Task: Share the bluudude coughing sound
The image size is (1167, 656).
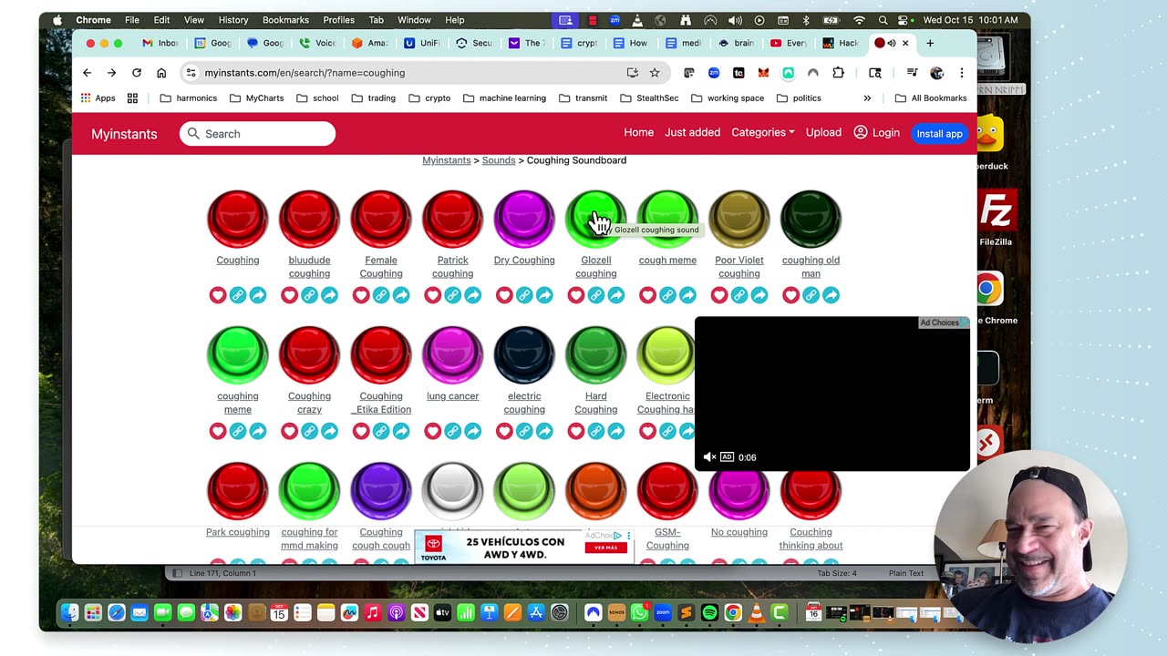Action: [x=329, y=295]
